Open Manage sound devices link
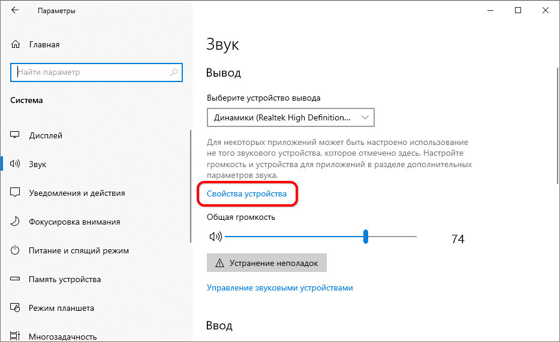Image resolution: width=560 pixels, height=342 pixels. (x=280, y=287)
